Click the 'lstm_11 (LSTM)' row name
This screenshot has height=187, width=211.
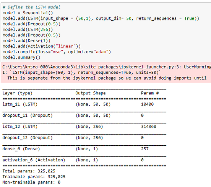point(20,104)
